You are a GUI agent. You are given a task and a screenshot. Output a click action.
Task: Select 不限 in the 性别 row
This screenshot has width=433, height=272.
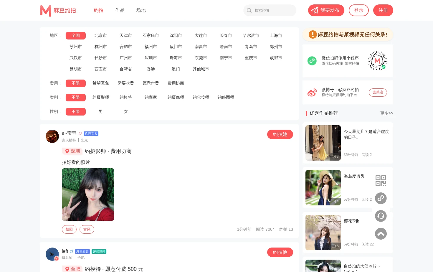pyautogui.click(x=76, y=112)
